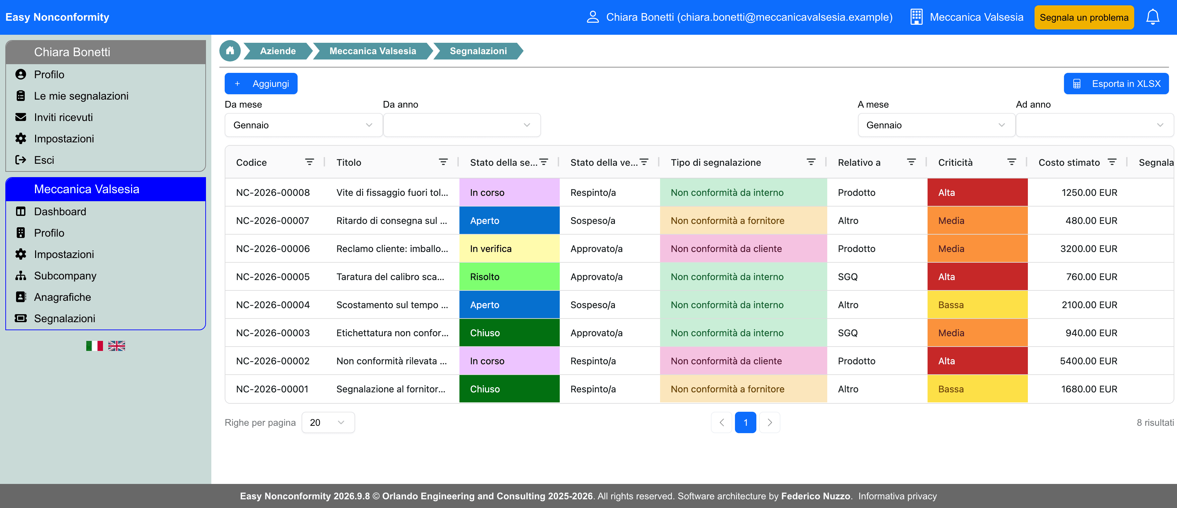Open the Da anno dropdown
Image resolution: width=1177 pixels, height=508 pixels.
pyautogui.click(x=462, y=125)
